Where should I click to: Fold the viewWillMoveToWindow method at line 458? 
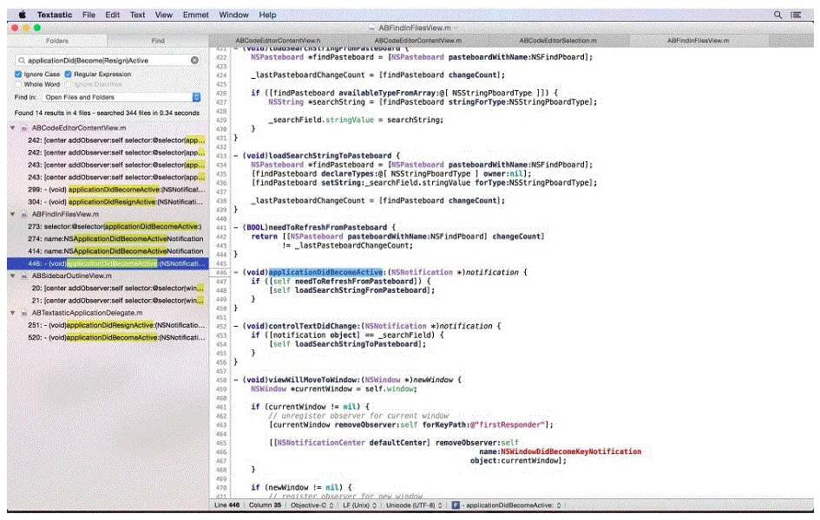[x=236, y=380]
